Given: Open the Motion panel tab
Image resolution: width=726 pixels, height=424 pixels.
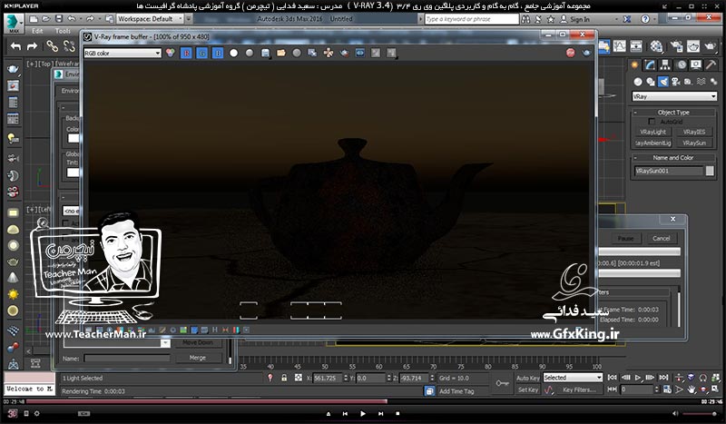Looking at the screenshot, I should pyautogui.click(x=682, y=64).
